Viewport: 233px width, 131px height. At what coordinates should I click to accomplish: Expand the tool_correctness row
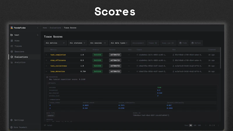click(46, 66)
